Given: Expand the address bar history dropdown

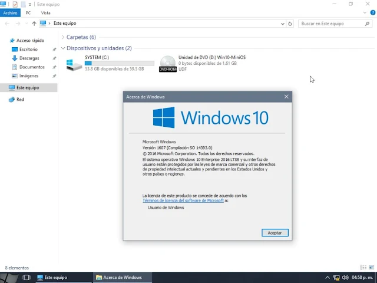Looking at the screenshot, I should tap(283, 24).
